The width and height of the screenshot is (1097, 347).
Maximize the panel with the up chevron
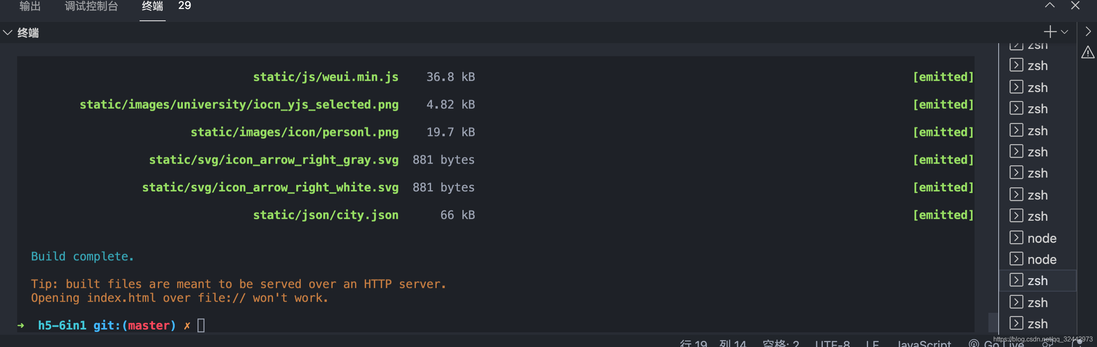point(1050,6)
